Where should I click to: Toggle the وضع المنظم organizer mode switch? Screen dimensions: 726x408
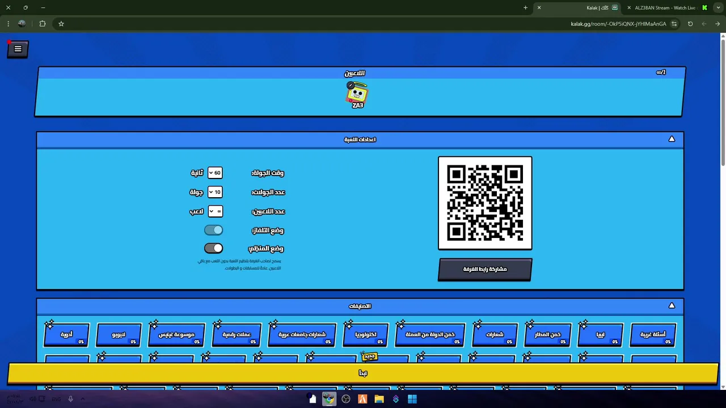click(x=214, y=248)
